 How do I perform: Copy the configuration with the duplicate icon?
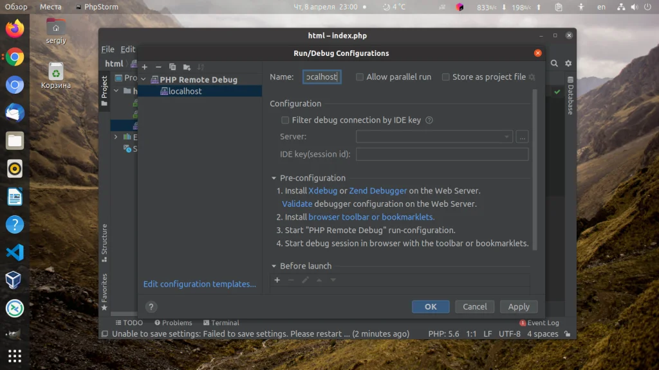(x=172, y=66)
